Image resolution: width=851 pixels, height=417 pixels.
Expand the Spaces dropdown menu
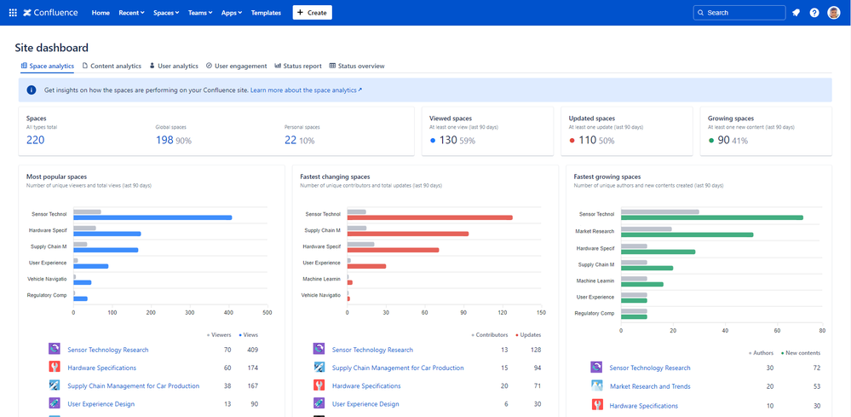tap(166, 13)
